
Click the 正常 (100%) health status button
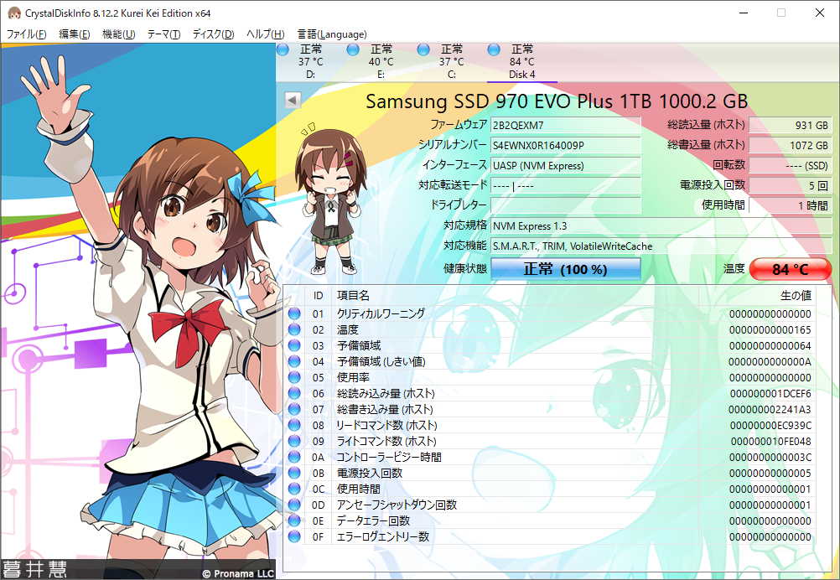(x=566, y=268)
